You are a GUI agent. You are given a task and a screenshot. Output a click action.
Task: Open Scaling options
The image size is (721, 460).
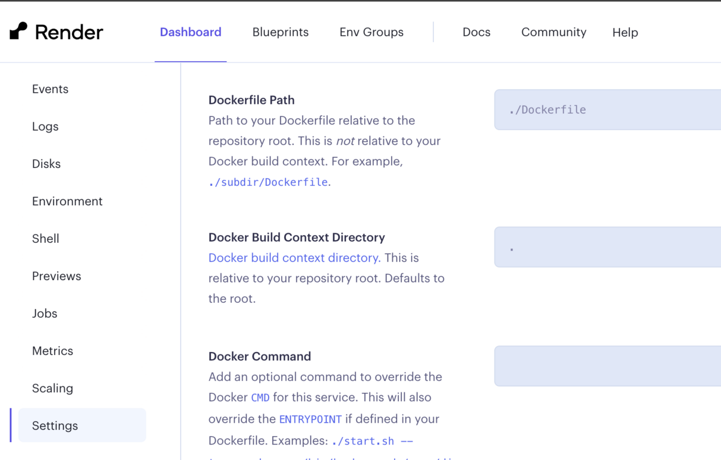(x=52, y=389)
